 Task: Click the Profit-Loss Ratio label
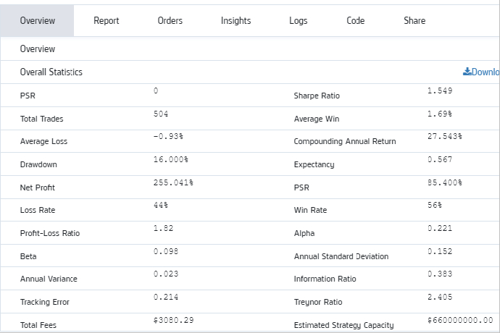tap(50, 233)
